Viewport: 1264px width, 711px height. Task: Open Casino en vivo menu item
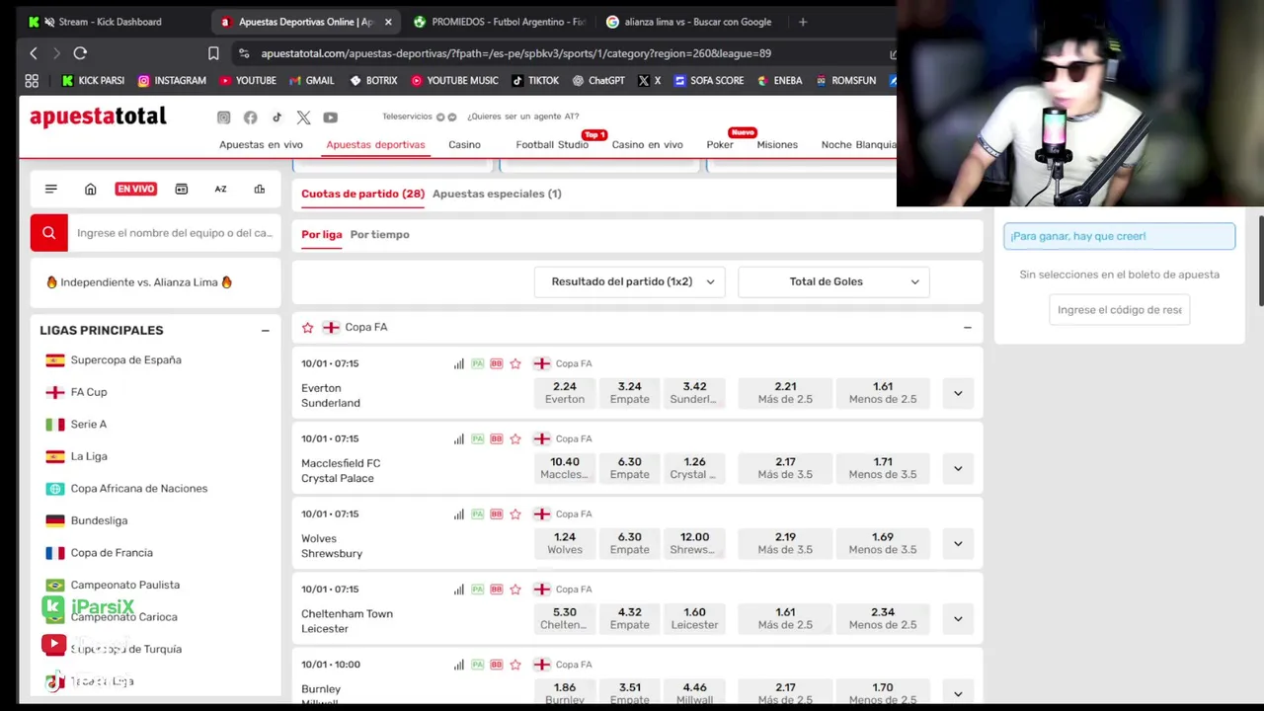647,144
